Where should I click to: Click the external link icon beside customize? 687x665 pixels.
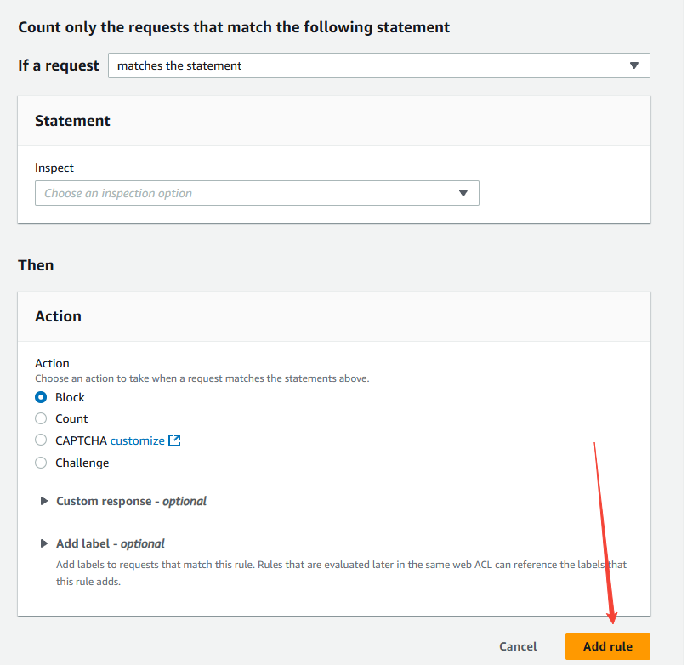[174, 440]
